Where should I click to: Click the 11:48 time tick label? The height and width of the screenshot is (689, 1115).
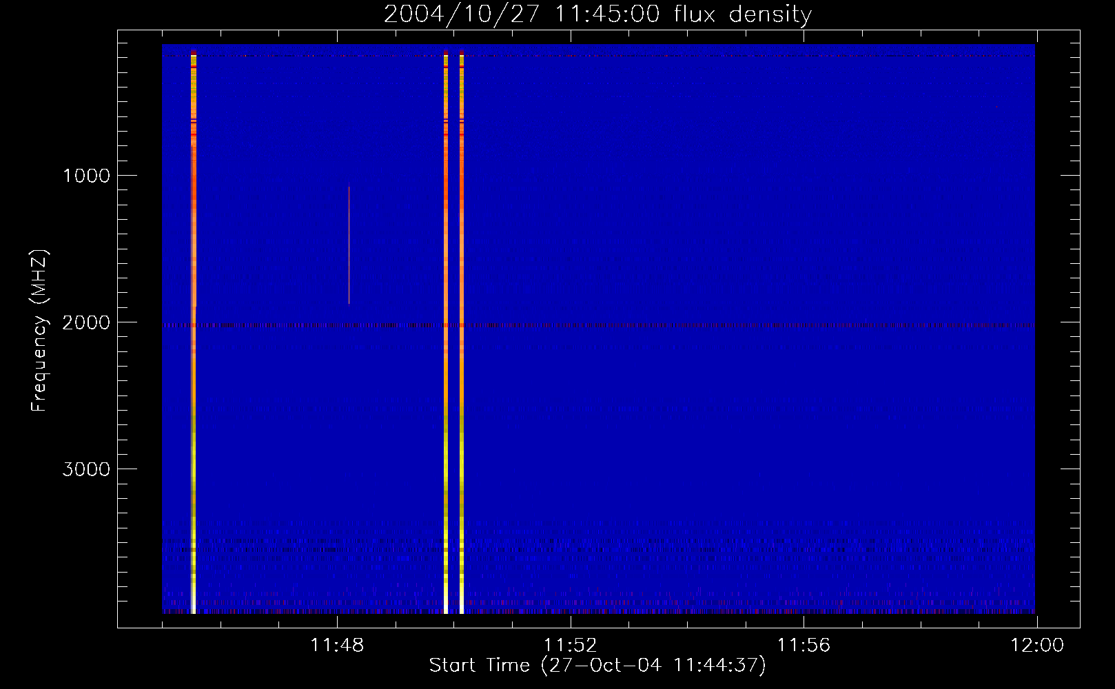coord(337,646)
